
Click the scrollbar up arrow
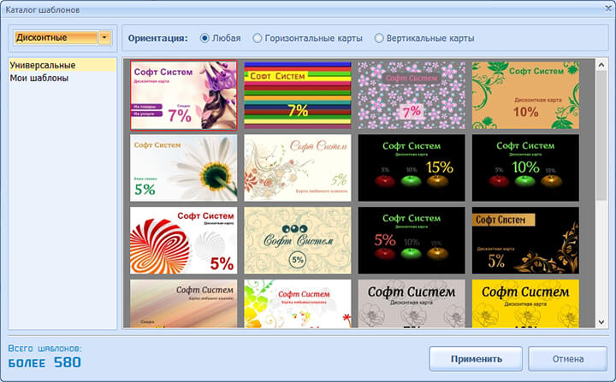pos(601,65)
